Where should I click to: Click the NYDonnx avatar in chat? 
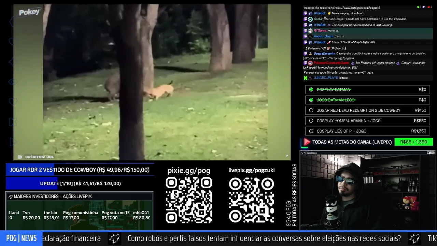[x=310, y=31]
